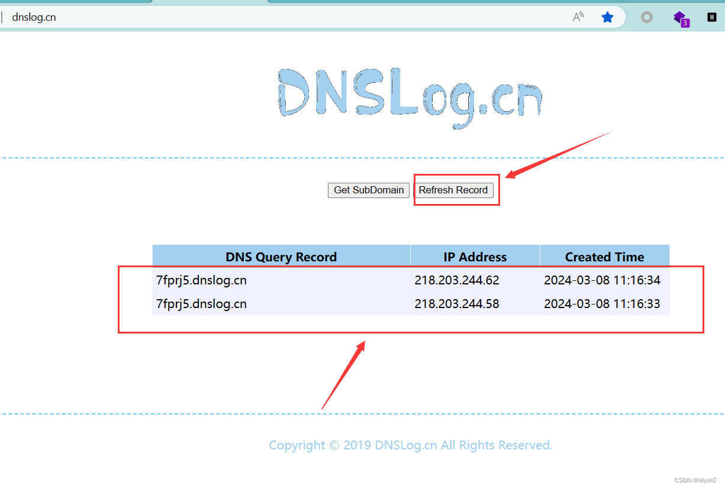Open the purple extension with badge 3
Image resolution: width=725 pixels, height=489 pixels.
coord(681,18)
